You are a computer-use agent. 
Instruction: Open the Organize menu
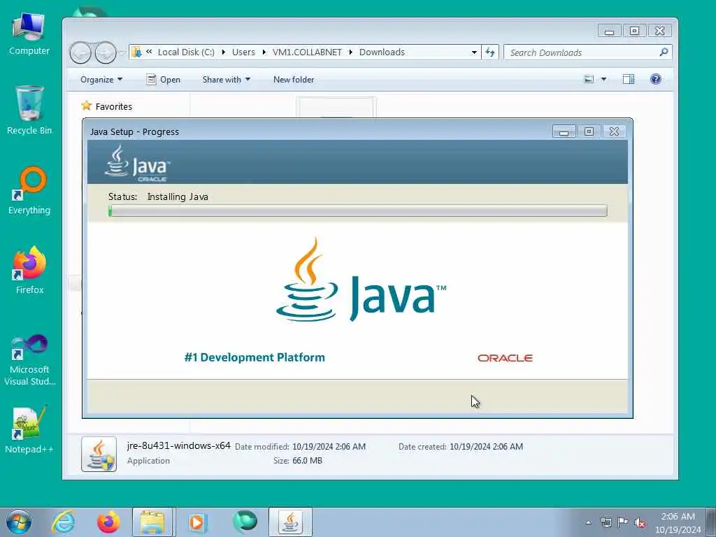click(101, 80)
